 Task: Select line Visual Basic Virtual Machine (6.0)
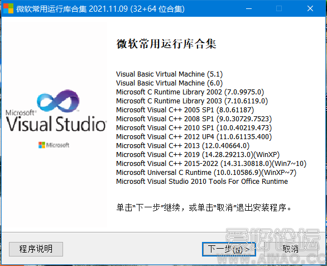click(x=169, y=83)
